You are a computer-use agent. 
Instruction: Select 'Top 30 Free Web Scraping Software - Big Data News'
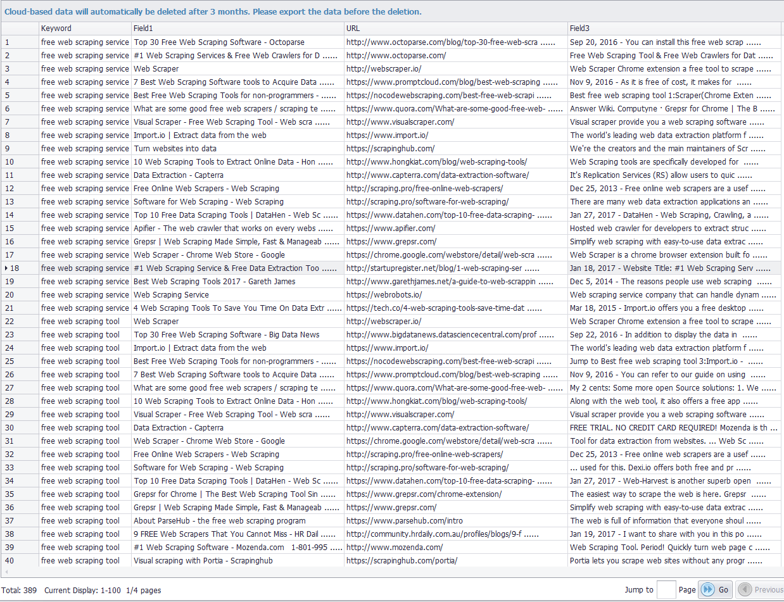pos(237,335)
